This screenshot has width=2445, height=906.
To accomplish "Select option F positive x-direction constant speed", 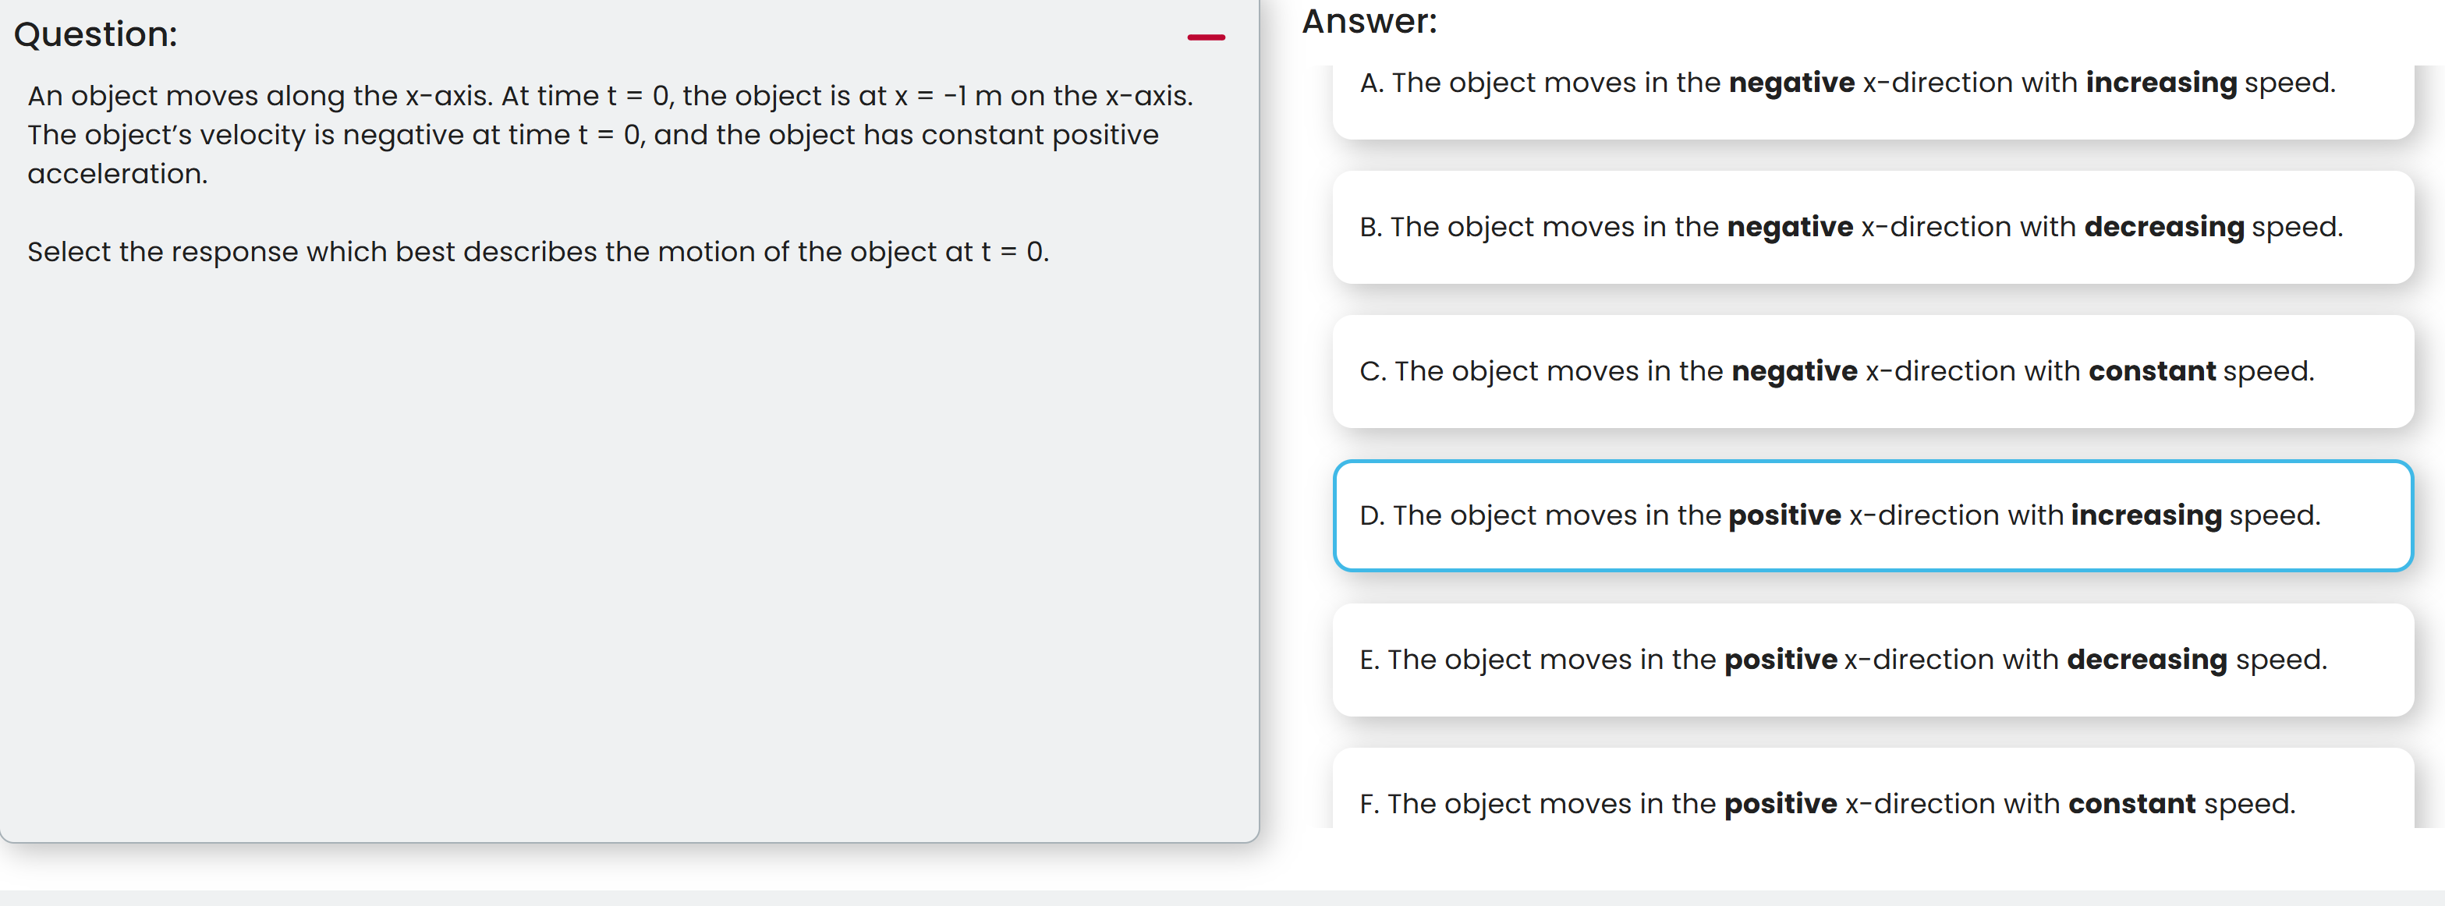I will coord(1875,804).
